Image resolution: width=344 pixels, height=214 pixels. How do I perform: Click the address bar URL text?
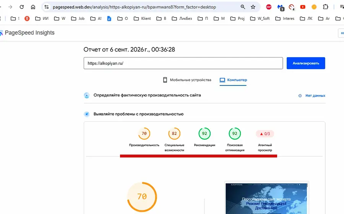134,7
